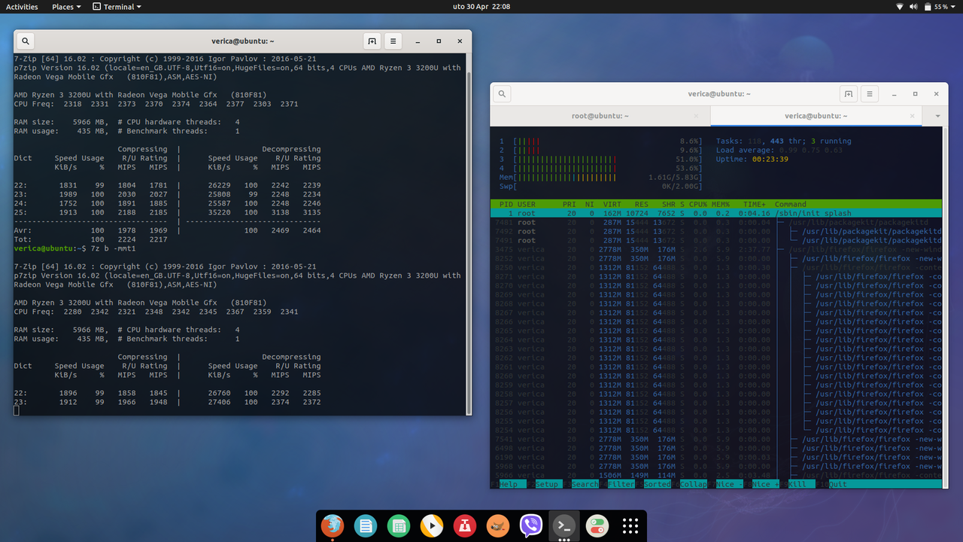Screen dimensions: 963x542
Task: Open Firefox from the dock
Action: [333, 525]
